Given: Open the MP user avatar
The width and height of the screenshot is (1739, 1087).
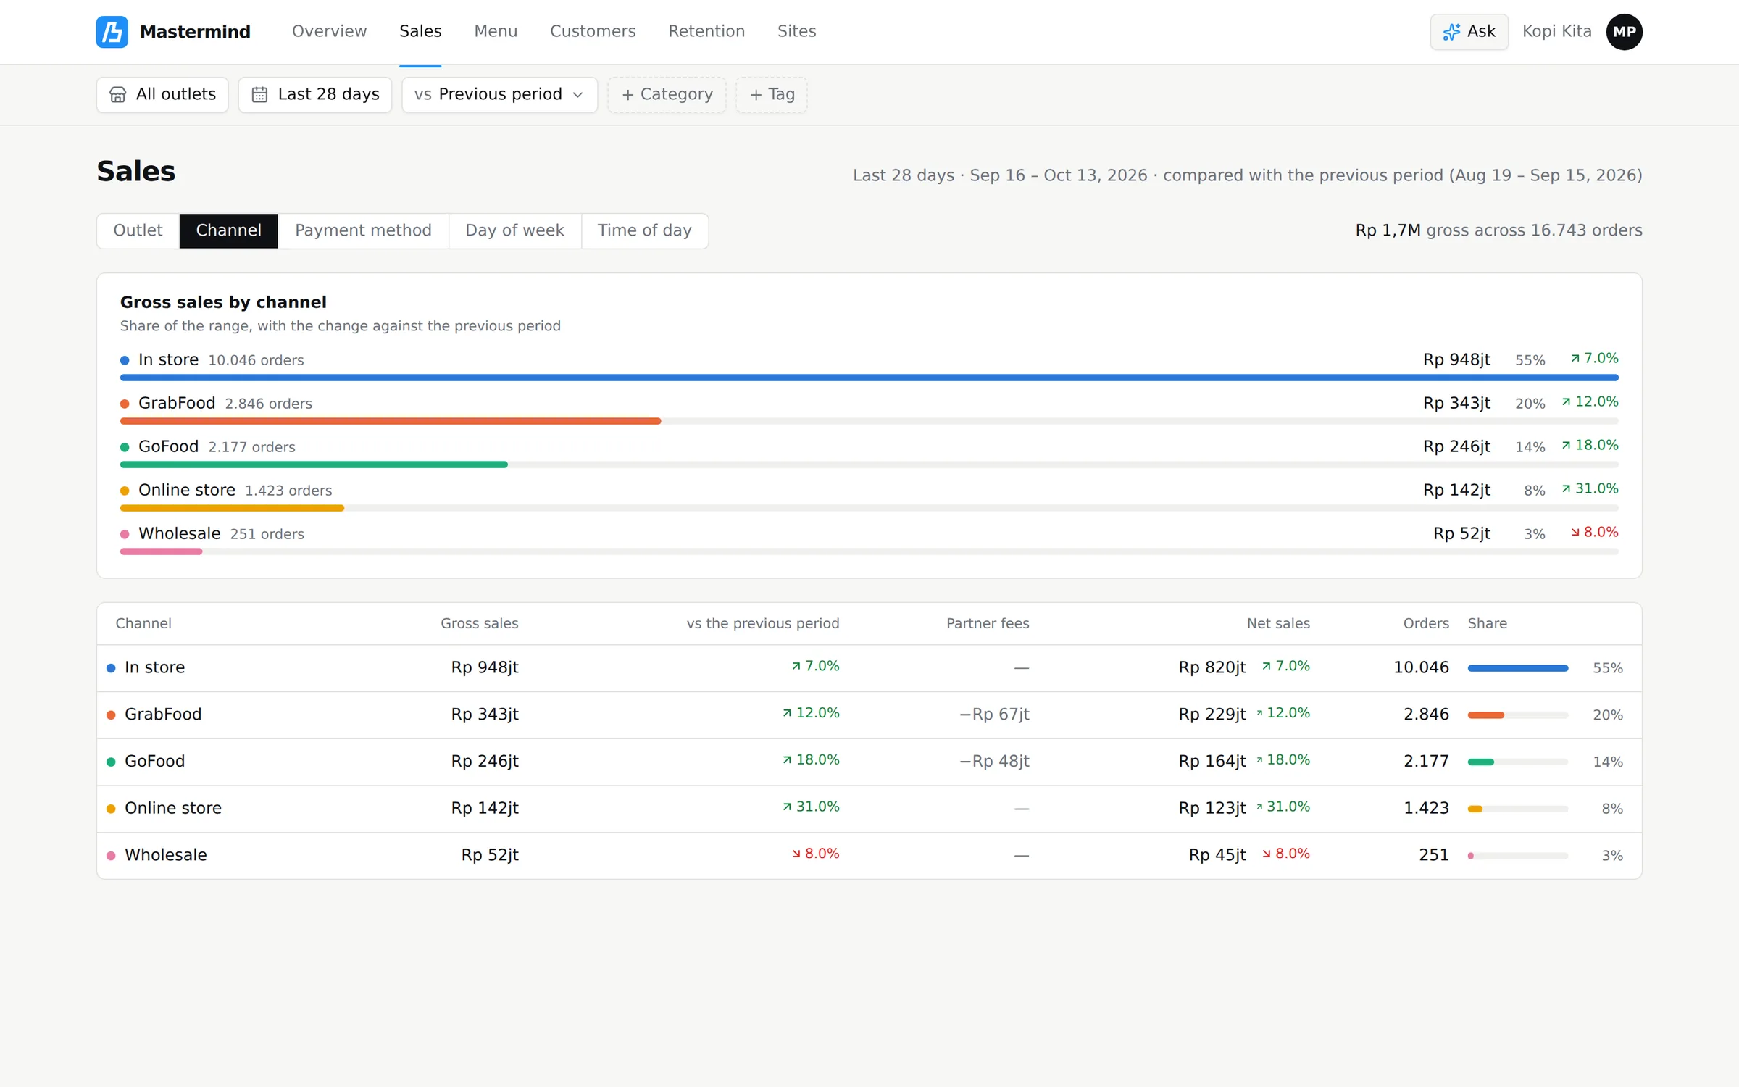Looking at the screenshot, I should coord(1624,32).
